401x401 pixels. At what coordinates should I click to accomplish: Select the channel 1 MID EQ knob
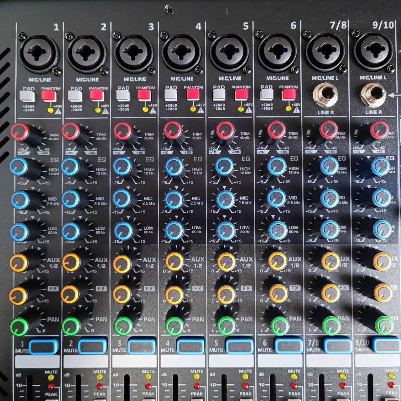coord(19,199)
